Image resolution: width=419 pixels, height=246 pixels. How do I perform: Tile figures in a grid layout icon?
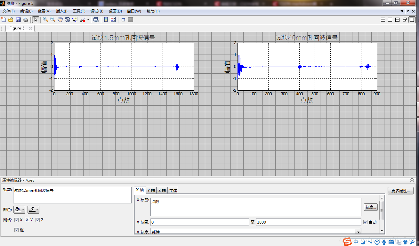point(383,20)
